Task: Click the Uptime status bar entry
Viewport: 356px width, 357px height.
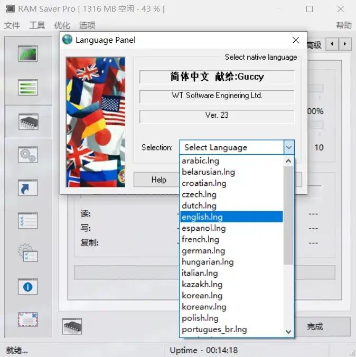Action: coord(204,350)
